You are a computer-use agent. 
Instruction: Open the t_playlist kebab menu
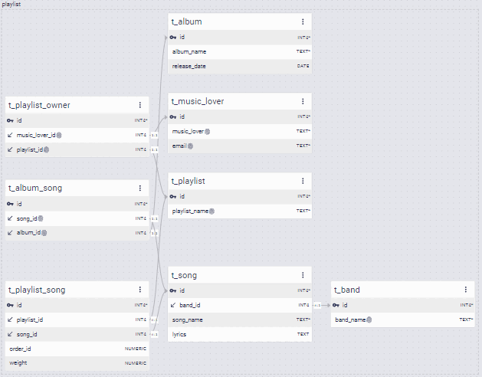[x=303, y=181]
